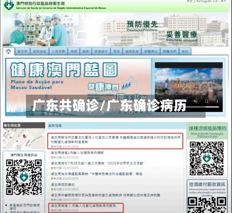Increase font size with A+ button

point(223,1)
